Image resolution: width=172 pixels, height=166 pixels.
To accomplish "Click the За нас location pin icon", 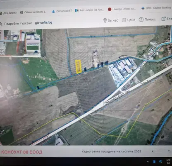I will coord(105,20).
